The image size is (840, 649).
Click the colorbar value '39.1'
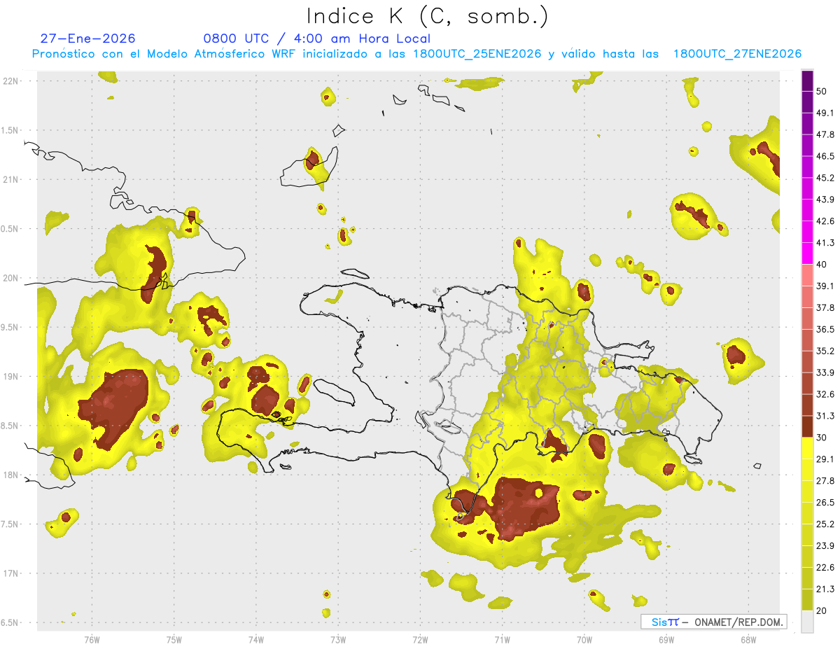[825, 286]
